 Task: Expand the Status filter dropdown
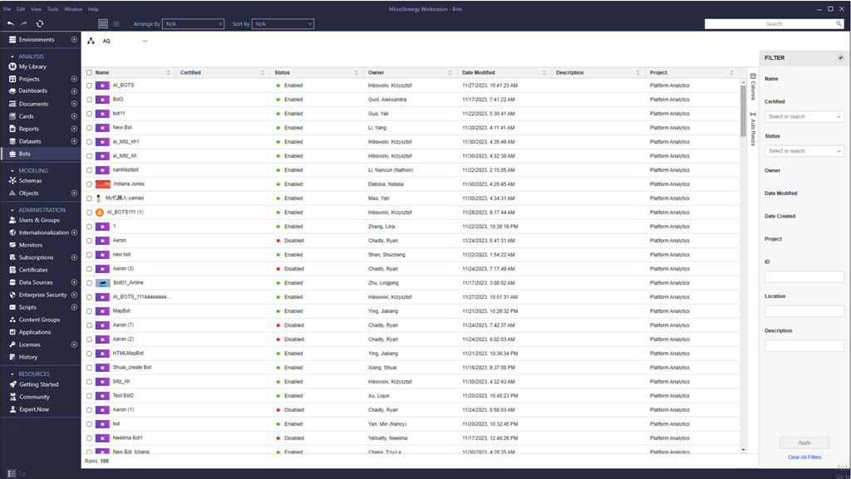point(804,151)
